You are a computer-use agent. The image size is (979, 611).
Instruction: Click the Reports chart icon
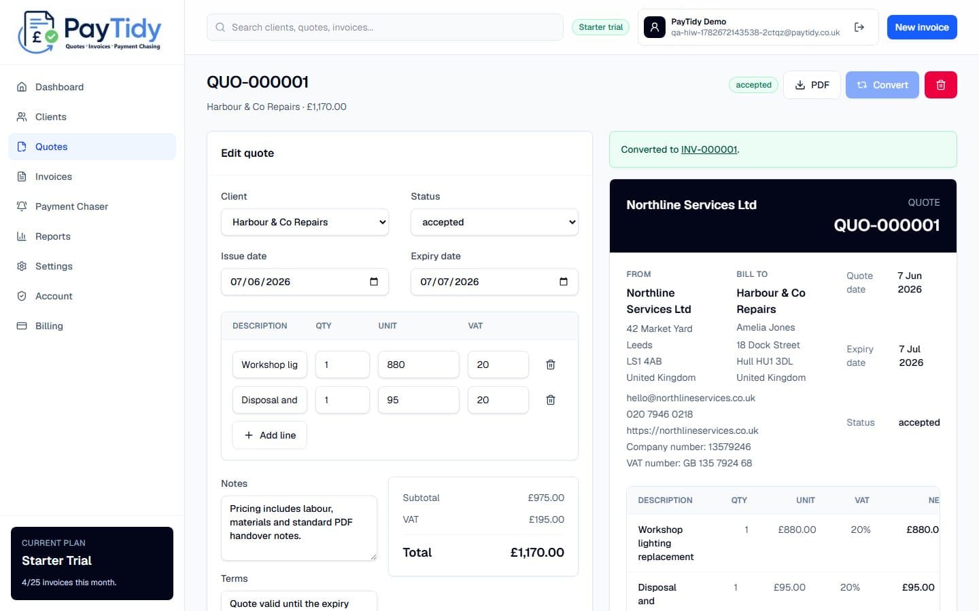pyautogui.click(x=22, y=236)
